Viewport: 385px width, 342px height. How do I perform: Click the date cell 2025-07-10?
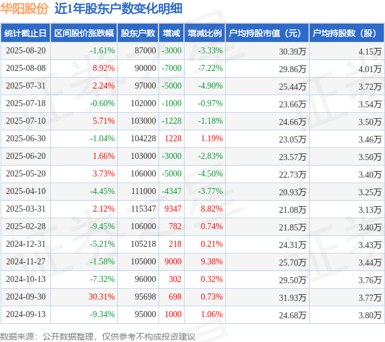pyautogui.click(x=26, y=121)
